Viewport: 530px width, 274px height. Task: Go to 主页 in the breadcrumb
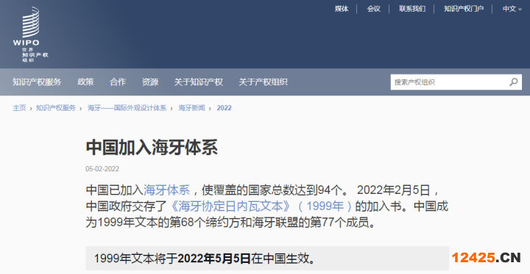[x=19, y=108]
